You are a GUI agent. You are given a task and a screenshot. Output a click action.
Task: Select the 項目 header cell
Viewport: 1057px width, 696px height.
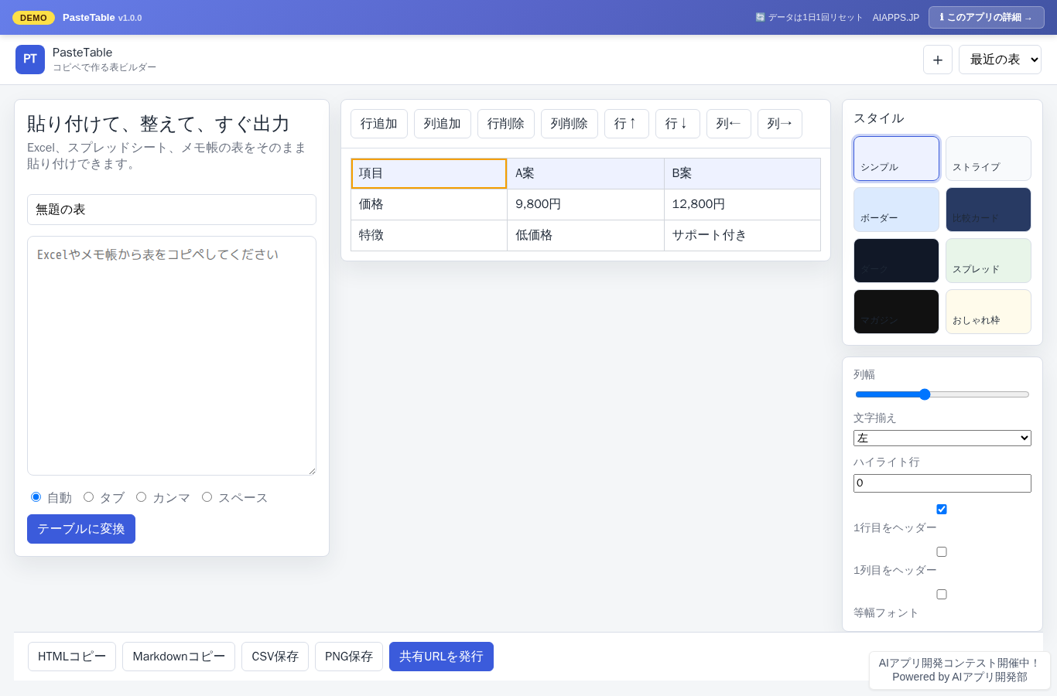point(429,173)
